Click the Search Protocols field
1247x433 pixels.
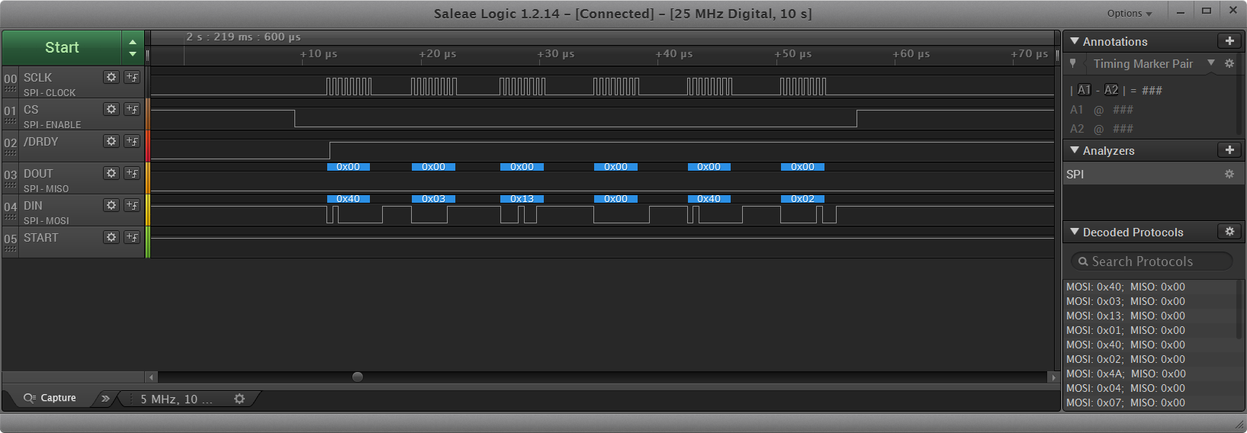(1152, 261)
